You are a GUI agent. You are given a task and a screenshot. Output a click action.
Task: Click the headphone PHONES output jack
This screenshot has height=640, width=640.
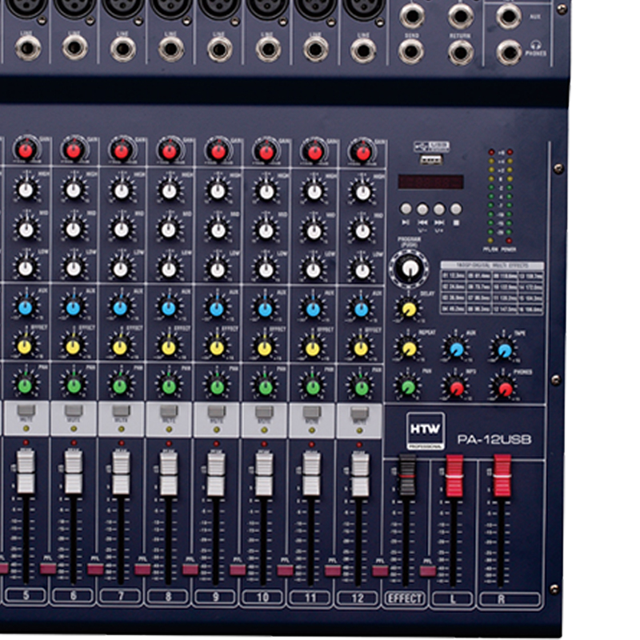click(x=509, y=52)
